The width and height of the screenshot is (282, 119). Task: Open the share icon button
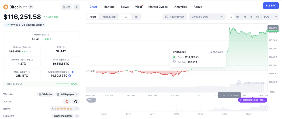coord(77,7)
